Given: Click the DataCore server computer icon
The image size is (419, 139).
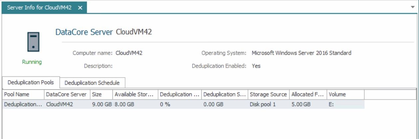Looking at the screenshot, I should (x=33, y=42).
